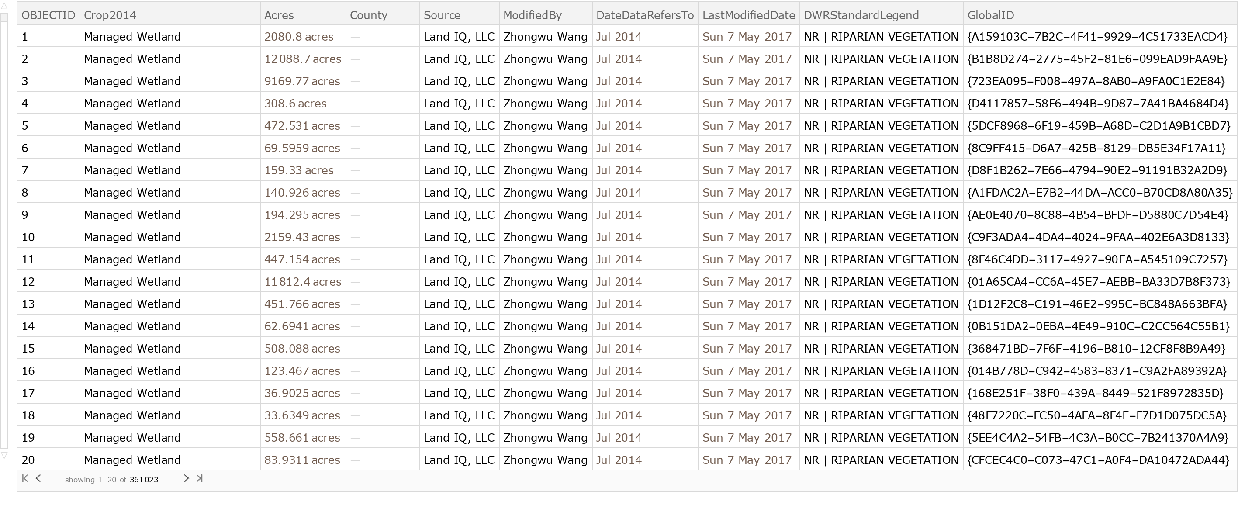Click the 'showing 1–20 of 361023' text
This screenshot has width=1238, height=505.
[111, 480]
